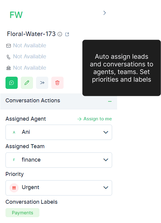This screenshot has width=161, height=223.
Task: Open contact in new window icon
Action: coord(67,34)
